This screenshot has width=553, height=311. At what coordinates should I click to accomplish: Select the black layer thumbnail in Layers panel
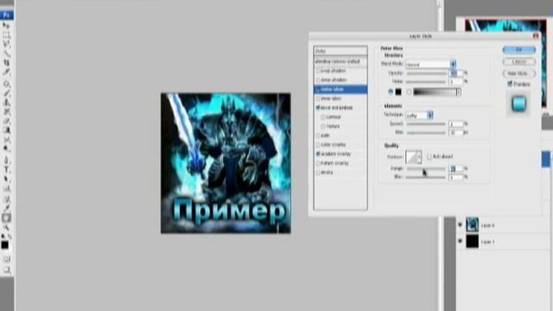click(x=473, y=242)
